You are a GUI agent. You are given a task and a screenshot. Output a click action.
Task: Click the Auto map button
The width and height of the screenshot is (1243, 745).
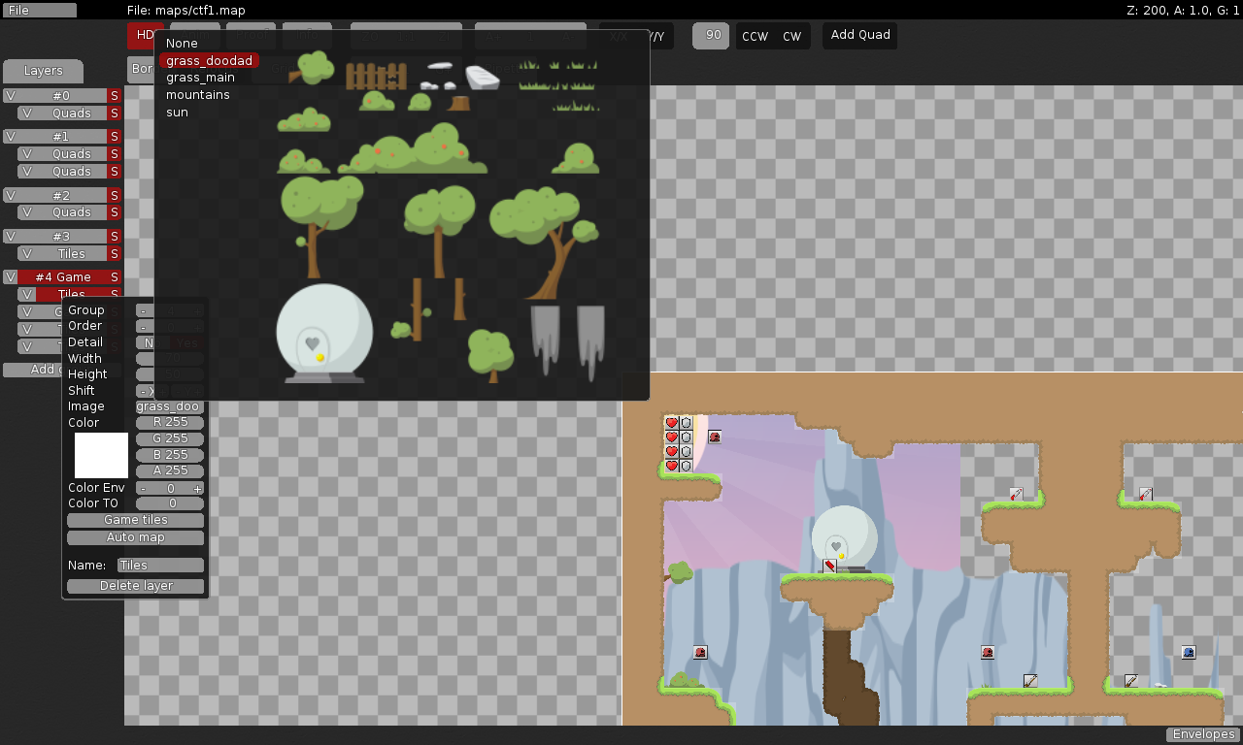pos(136,537)
